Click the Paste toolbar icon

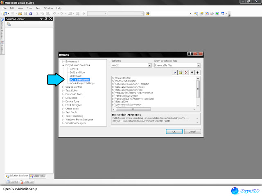click(x=48, y=13)
